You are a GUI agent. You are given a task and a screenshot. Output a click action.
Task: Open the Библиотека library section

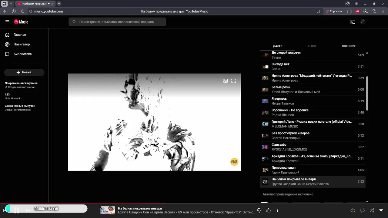tap(24, 54)
